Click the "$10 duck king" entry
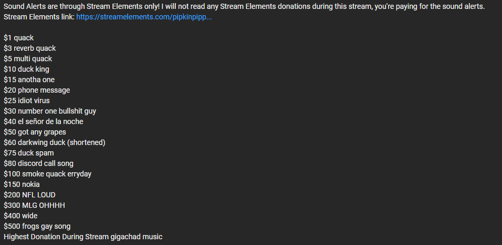This screenshot has height=245, width=502. [26, 69]
